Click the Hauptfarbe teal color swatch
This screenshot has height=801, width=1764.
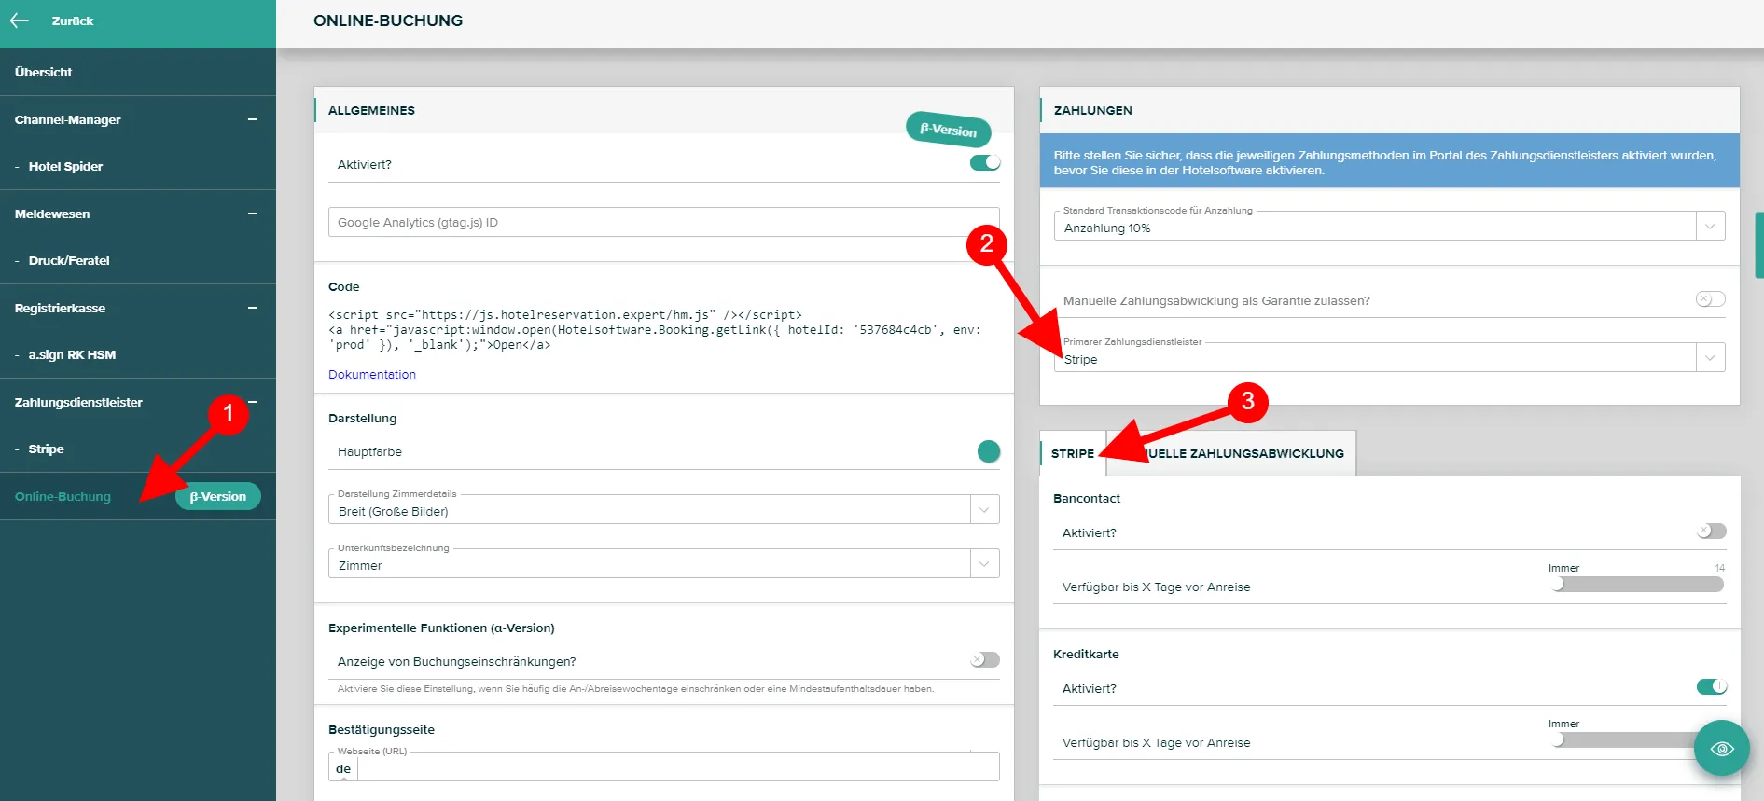point(989,451)
